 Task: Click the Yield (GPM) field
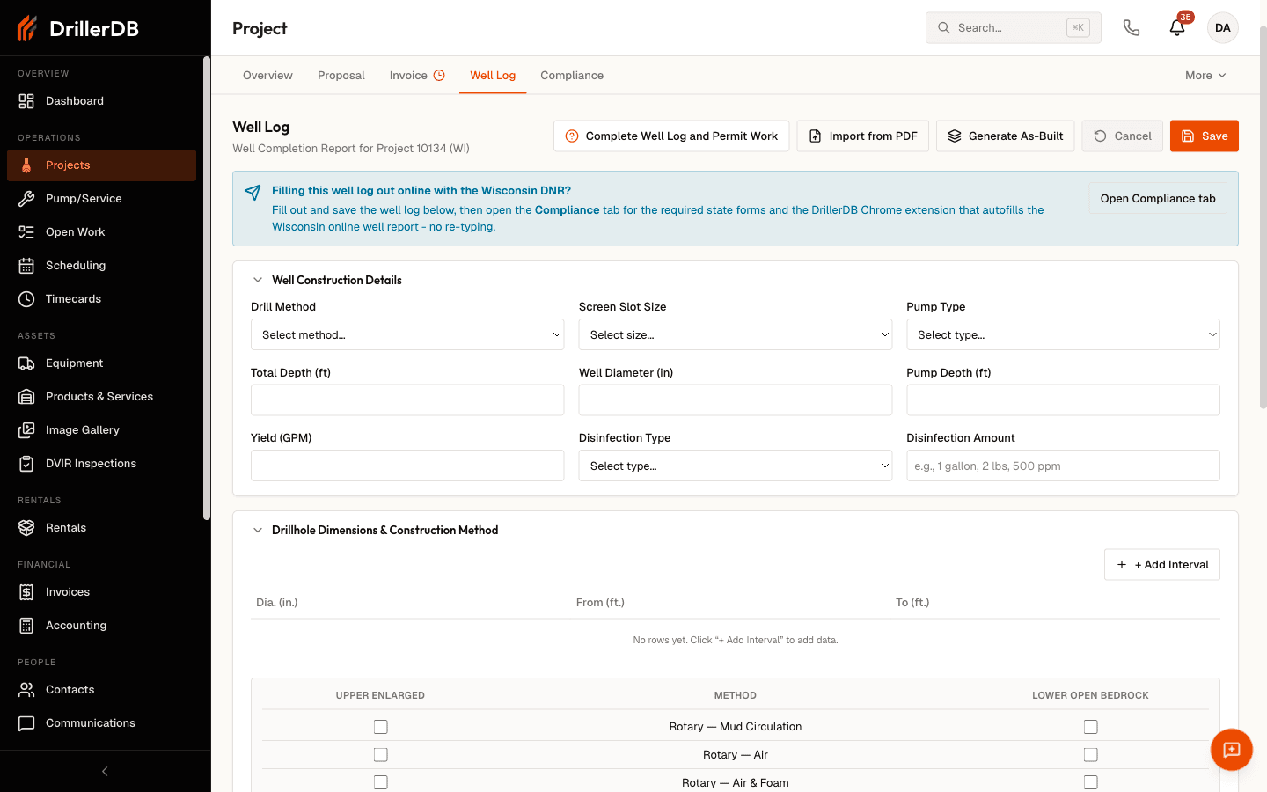407,466
